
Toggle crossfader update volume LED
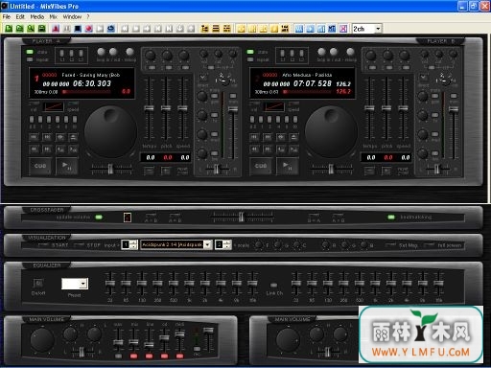tap(99, 218)
